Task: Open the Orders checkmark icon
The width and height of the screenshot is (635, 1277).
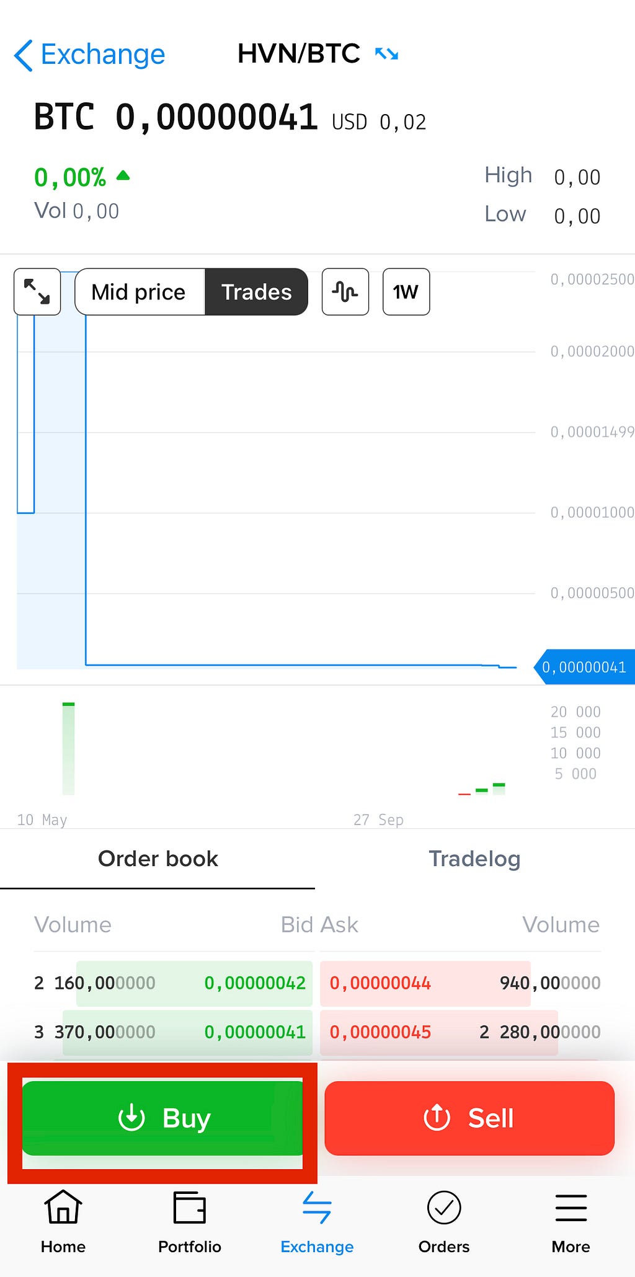Action: coord(444,1208)
